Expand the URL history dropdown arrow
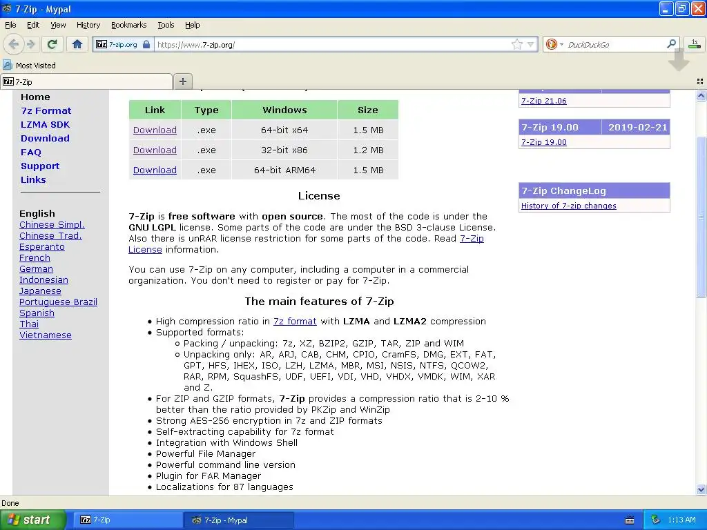Viewport: 707px width, 530px height. click(531, 44)
